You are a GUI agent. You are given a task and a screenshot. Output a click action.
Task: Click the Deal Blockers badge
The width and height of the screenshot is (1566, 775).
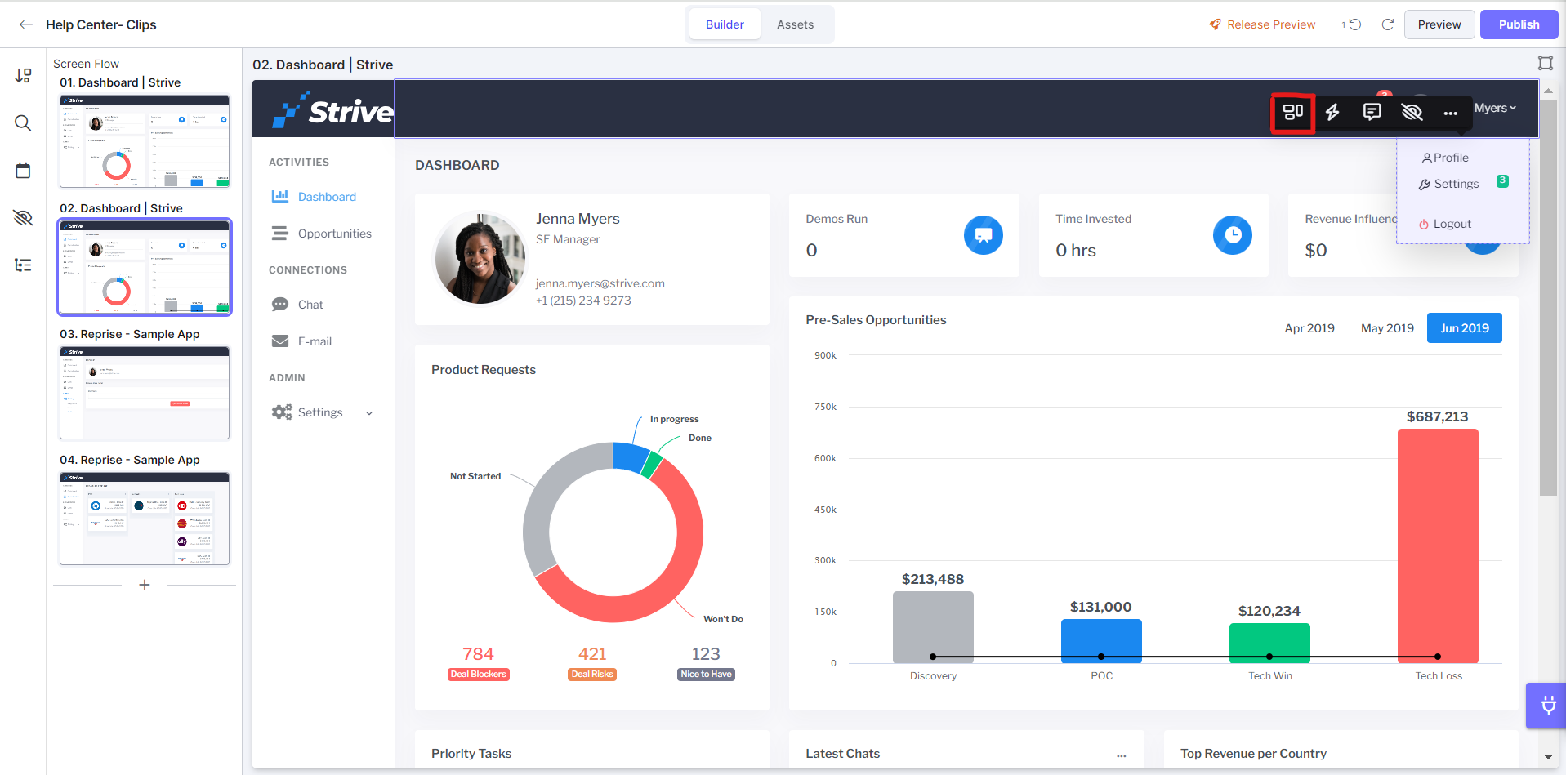coord(479,675)
